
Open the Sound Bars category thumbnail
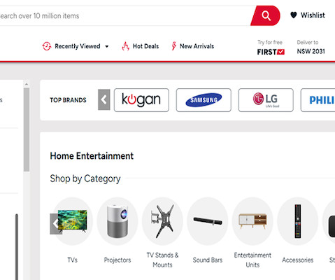tap(208, 221)
